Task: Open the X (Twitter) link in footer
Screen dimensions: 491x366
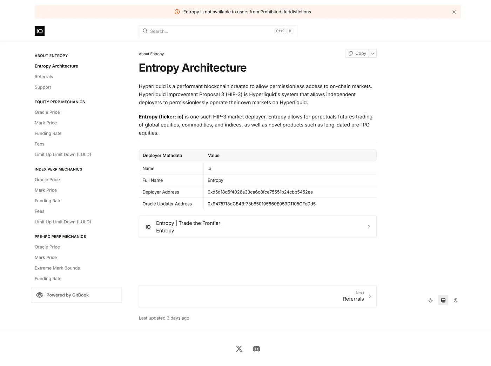Action: pyautogui.click(x=239, y=349)
